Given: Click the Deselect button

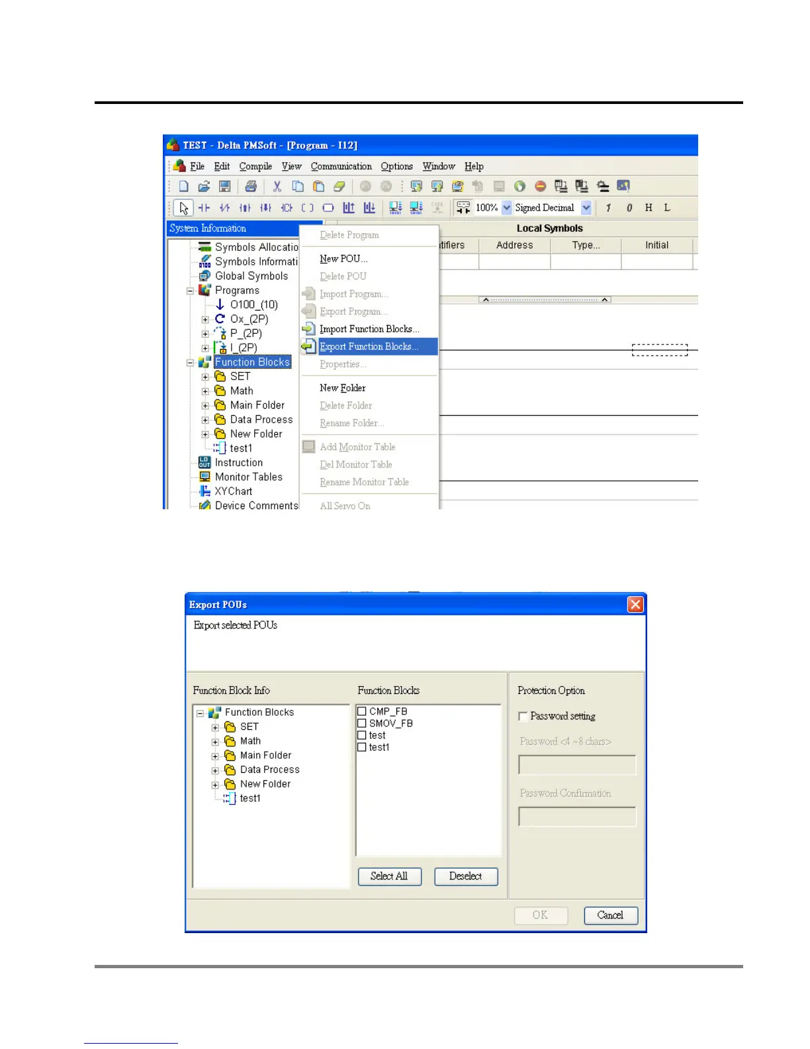Looking at the screenshot, I should point(466,876).
